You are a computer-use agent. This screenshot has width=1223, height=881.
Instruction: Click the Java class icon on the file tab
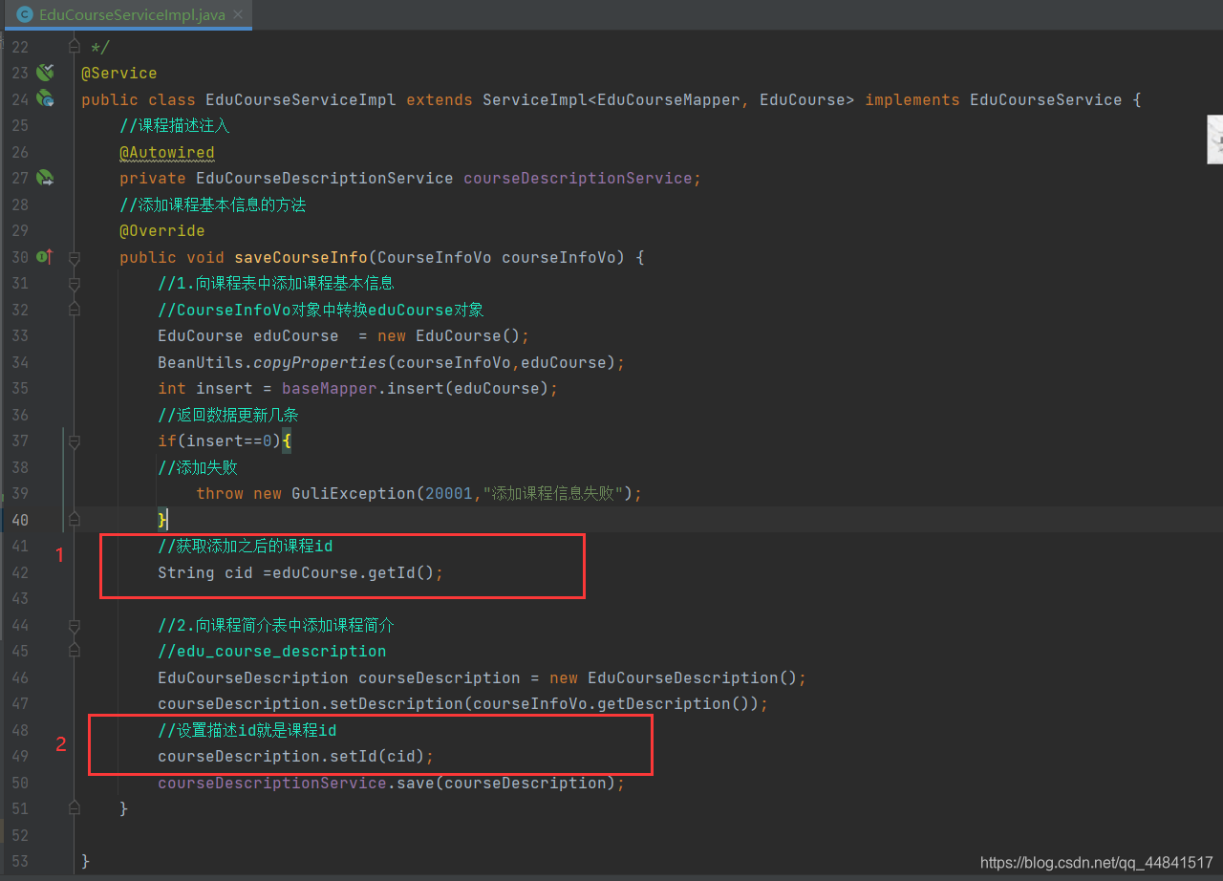(x=25, y=15)
